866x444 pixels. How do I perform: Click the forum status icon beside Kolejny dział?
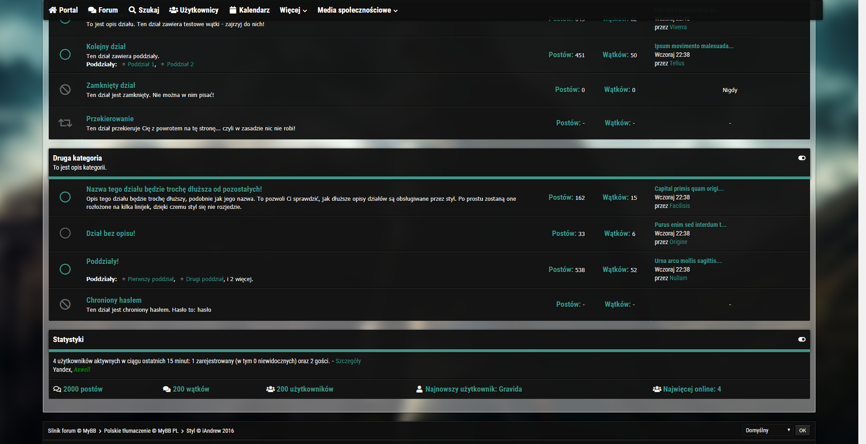tap(65, 55)
